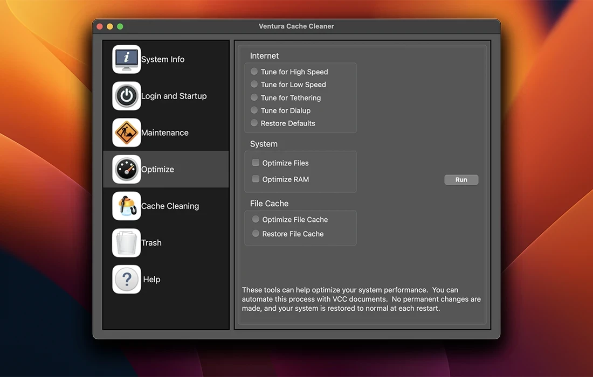This screenshot has height=377, width=593.
Task: Select Restore Defaults radio button
Action: 254,123
